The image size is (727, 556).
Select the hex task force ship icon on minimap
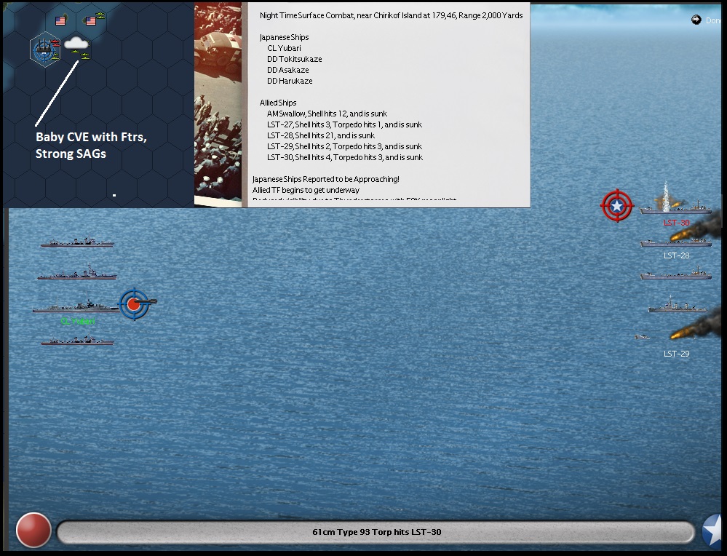click(x=44, y=49)
